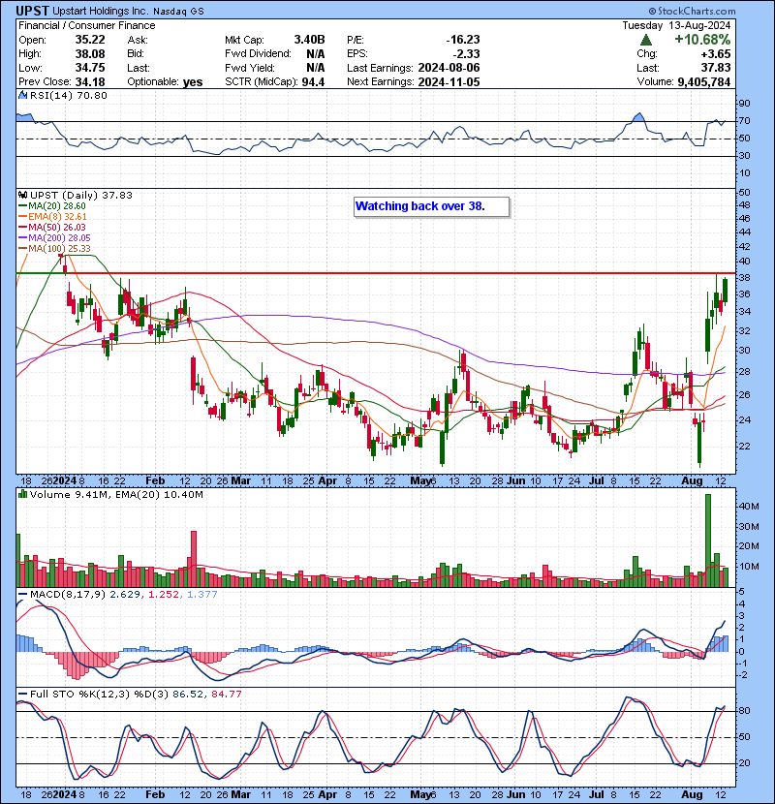Click the +10.68% percent change

[x=702, y=40]
